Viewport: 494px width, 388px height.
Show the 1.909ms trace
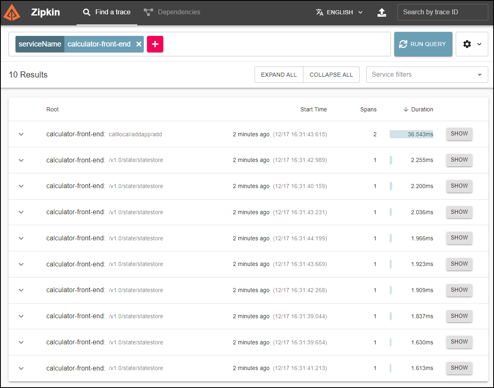pos(459,290)
